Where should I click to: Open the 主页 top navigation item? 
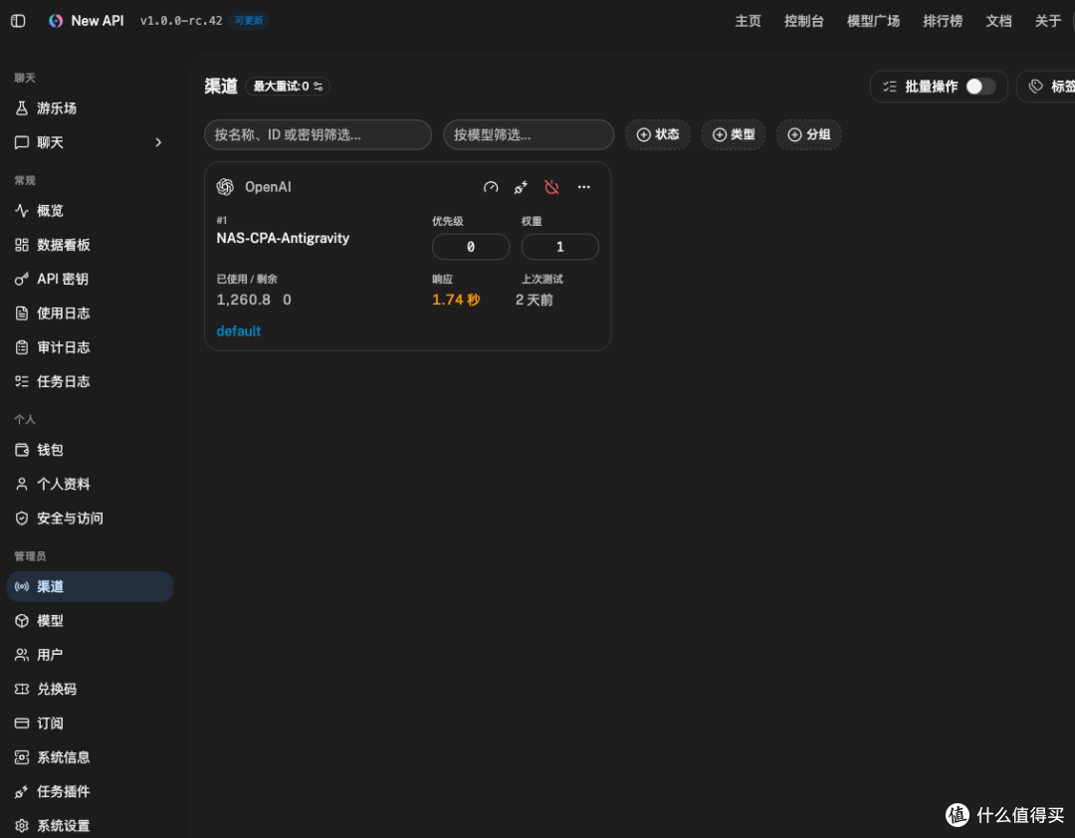coord(748,21)
